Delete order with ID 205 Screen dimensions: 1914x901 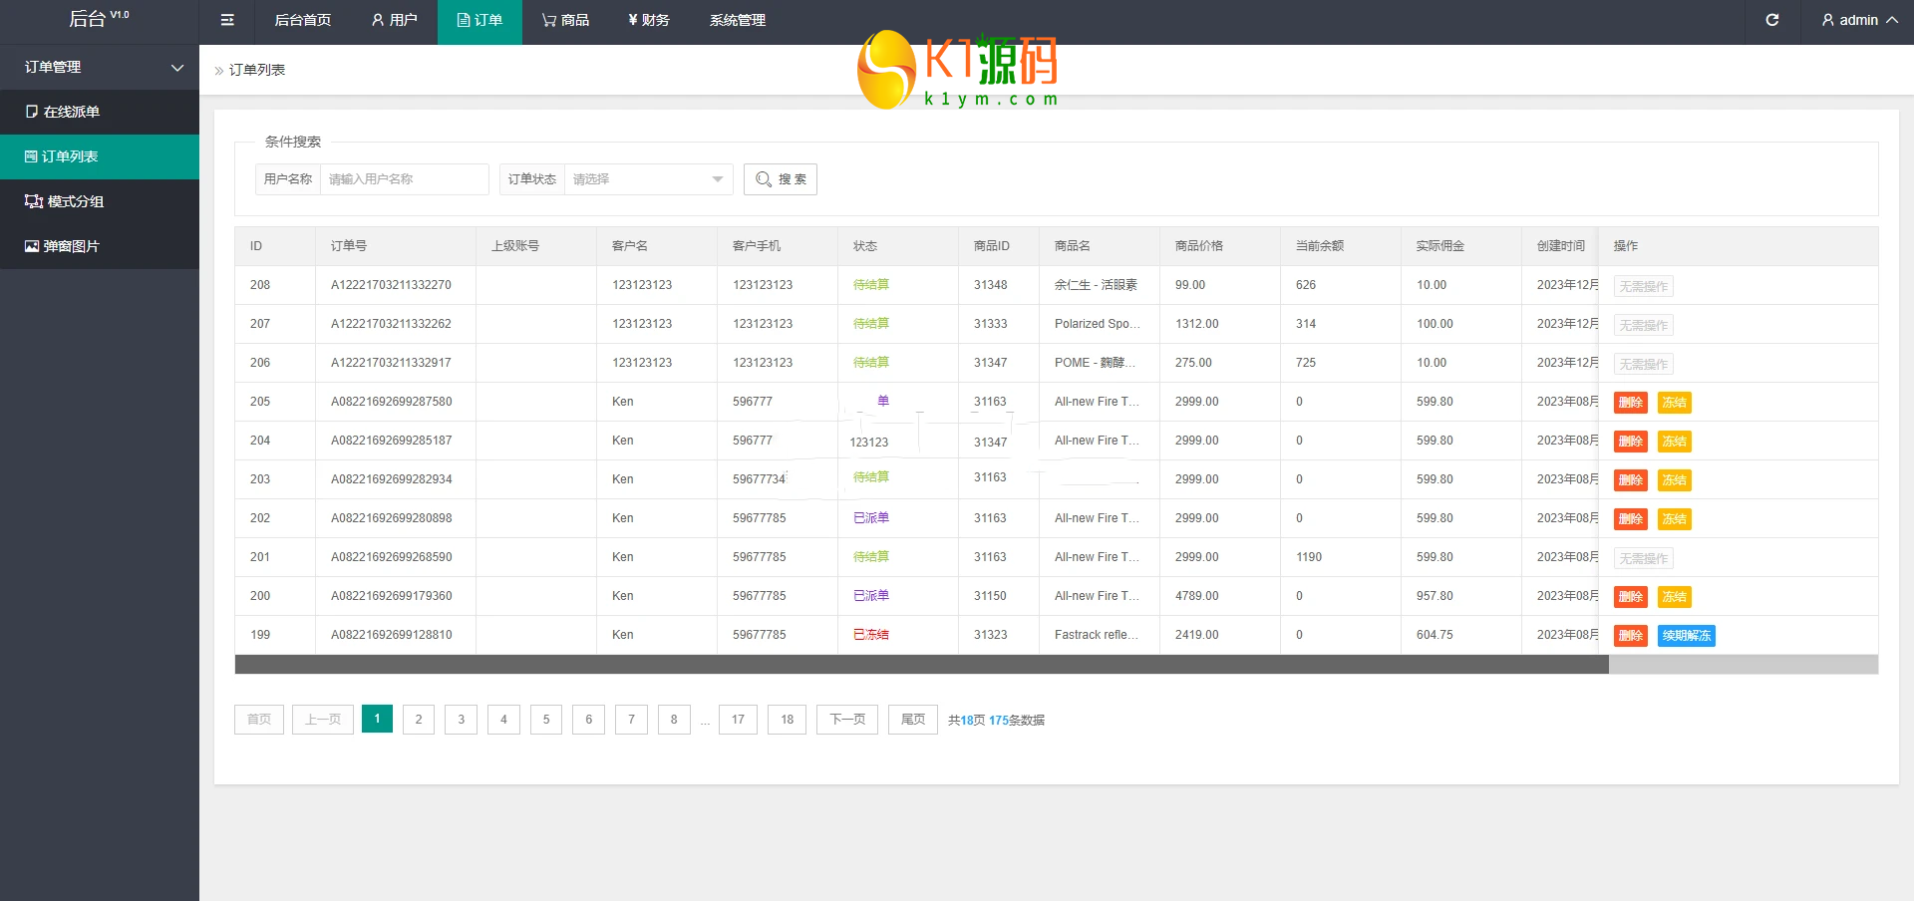(1630, 403)
